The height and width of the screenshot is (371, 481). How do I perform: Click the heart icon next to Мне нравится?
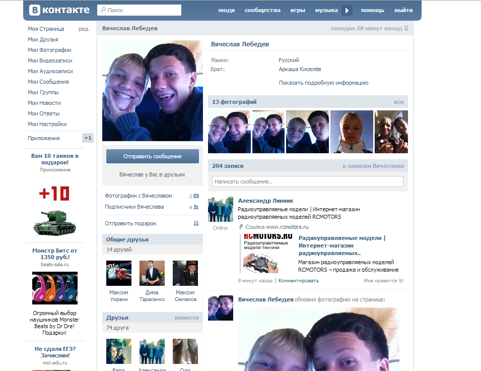[x=400, y=281]
